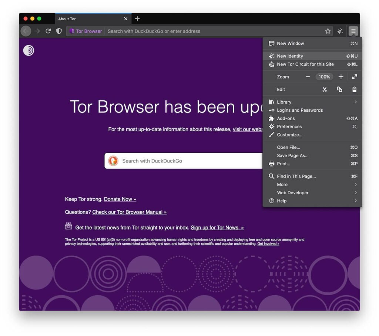379x336 pixels.
Task: Zoom in with the plus button
Action: (x=341, y=77)
